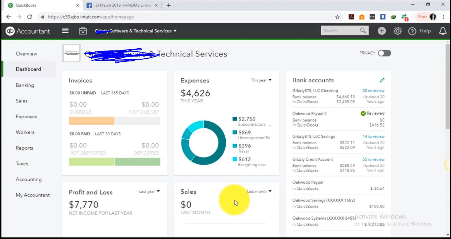Open the notifications bell
Screen dimensions: 451x239
443,31
